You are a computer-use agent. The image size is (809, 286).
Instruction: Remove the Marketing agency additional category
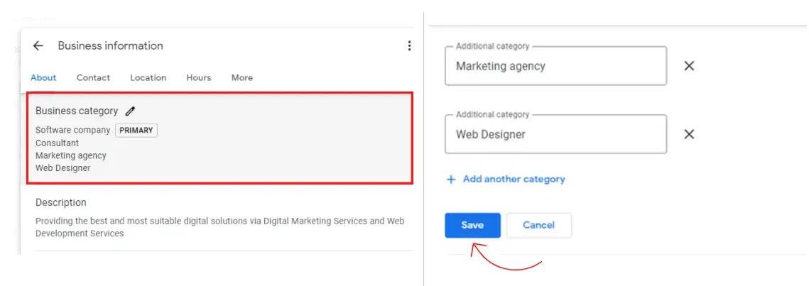click(x=688, y=66)
